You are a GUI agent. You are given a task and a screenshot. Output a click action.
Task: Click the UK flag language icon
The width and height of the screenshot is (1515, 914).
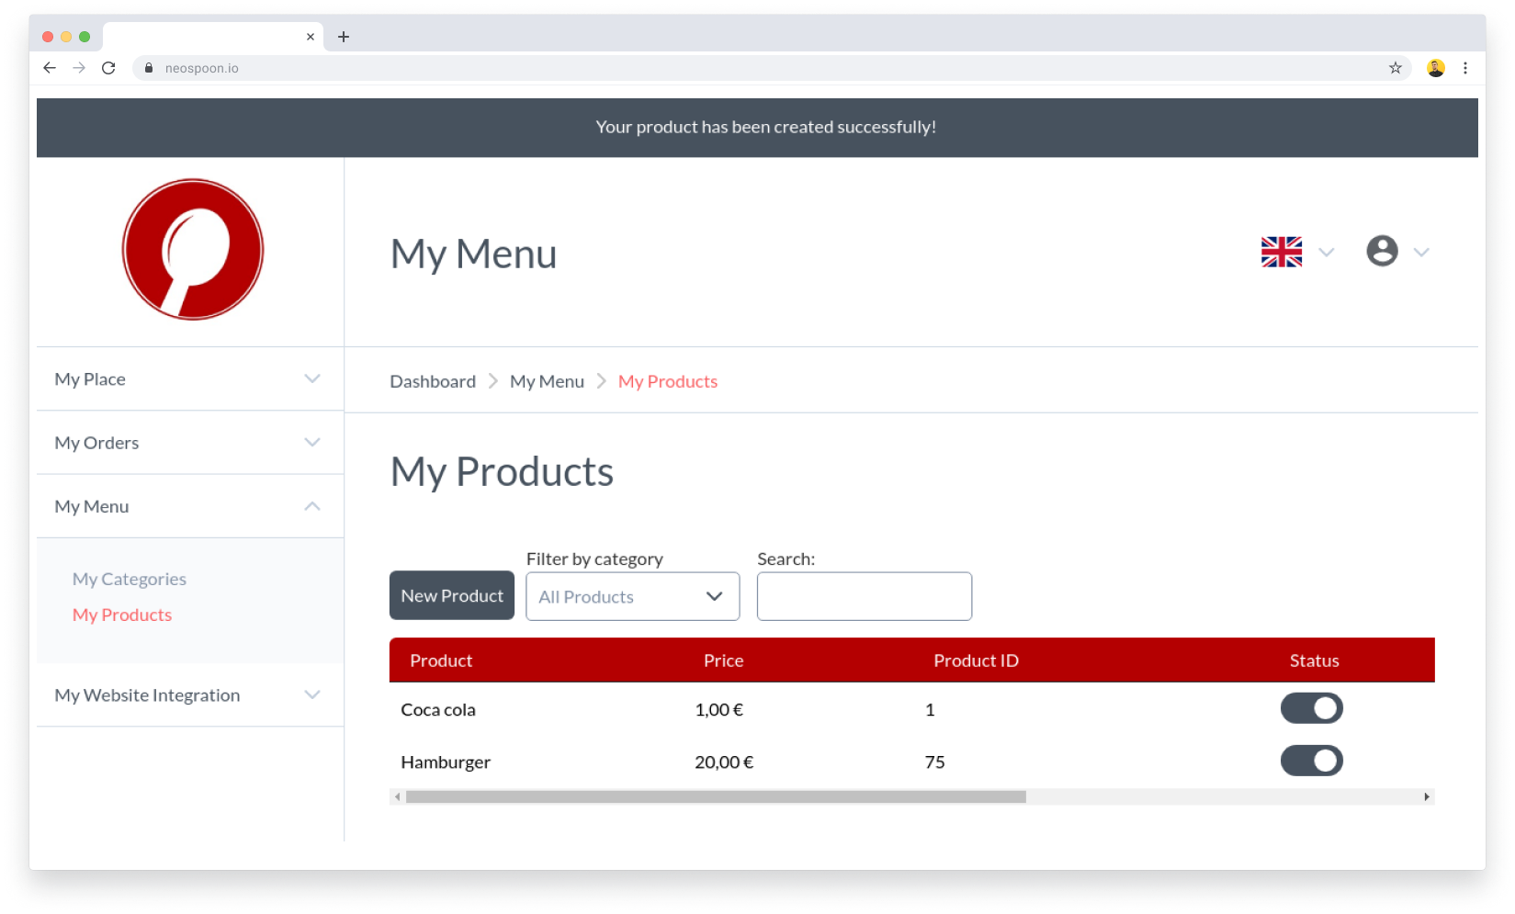point(1281,252)
